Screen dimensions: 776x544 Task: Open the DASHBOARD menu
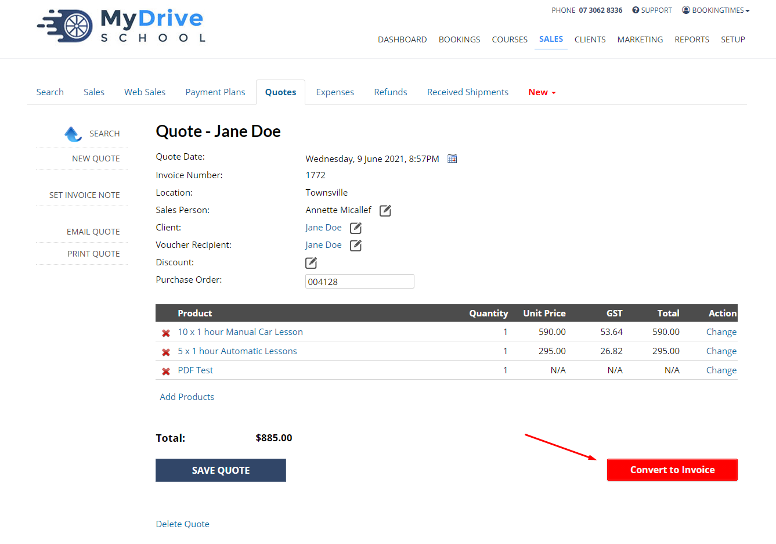click(x=402, y=39)
